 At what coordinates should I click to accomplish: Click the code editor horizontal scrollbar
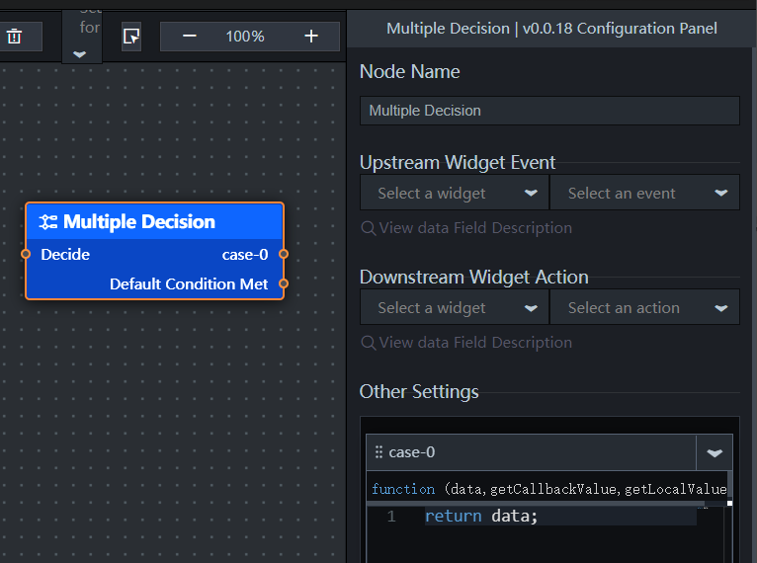pyautogui.click(x=536, y=503)
